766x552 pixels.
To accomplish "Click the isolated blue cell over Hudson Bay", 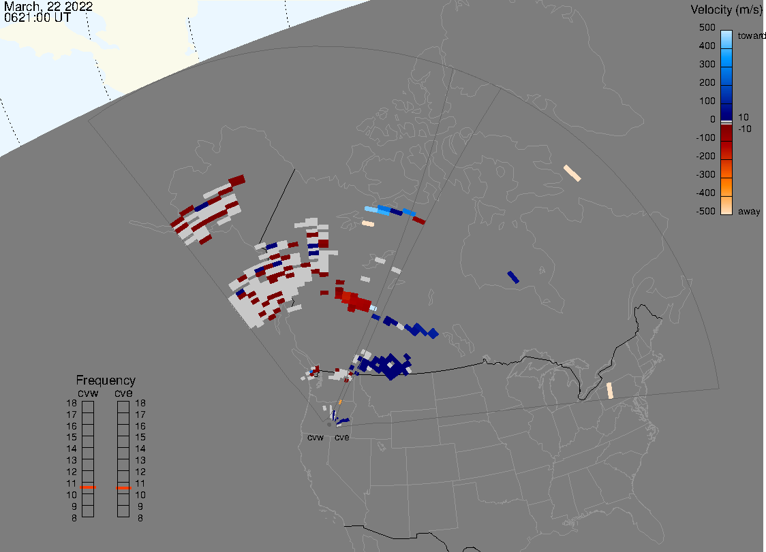I will [x=513, y=277].
